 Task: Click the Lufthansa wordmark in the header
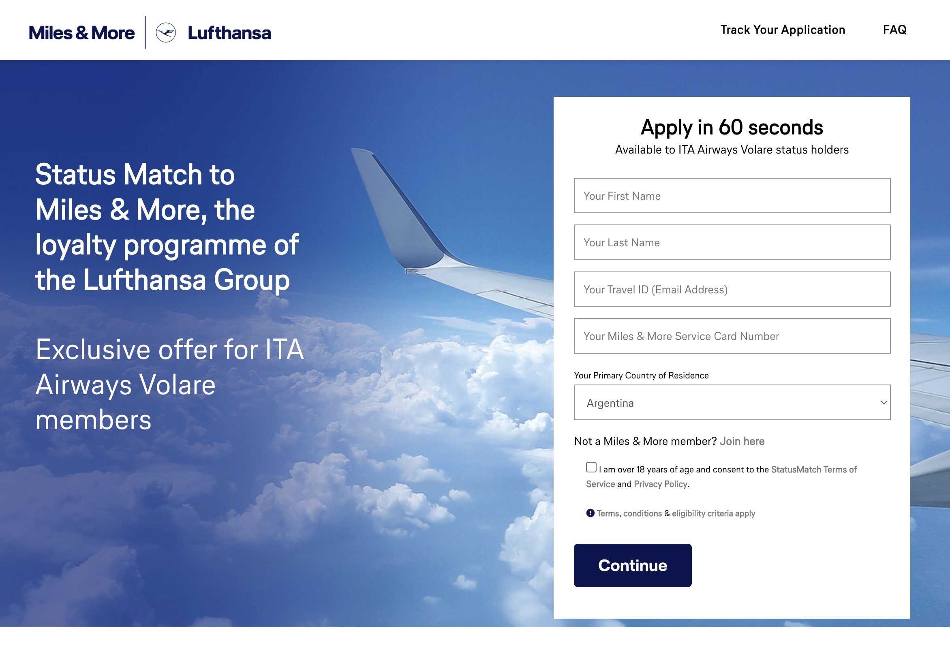tap(229, 33)
